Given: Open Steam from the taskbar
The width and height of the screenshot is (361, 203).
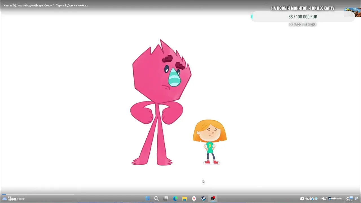Looking at the screenshot, I should (203, 198).
